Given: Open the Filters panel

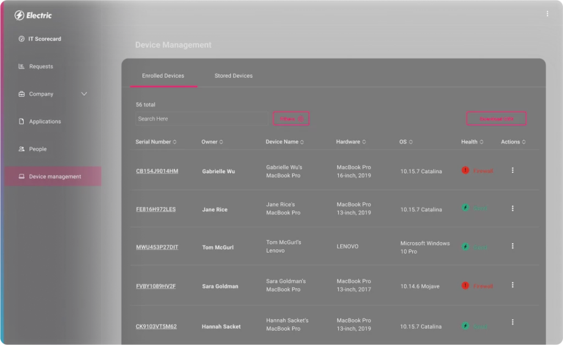Looking at the screenshot, I should click(x=291, y=118).
